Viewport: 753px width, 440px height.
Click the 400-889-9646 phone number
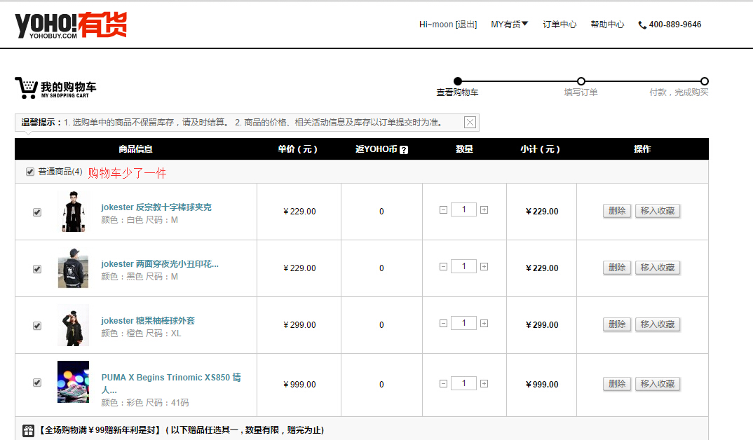675,25
